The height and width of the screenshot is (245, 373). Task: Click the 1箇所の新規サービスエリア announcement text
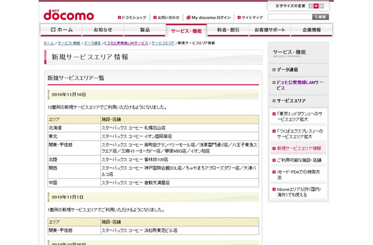pos(106,209)
